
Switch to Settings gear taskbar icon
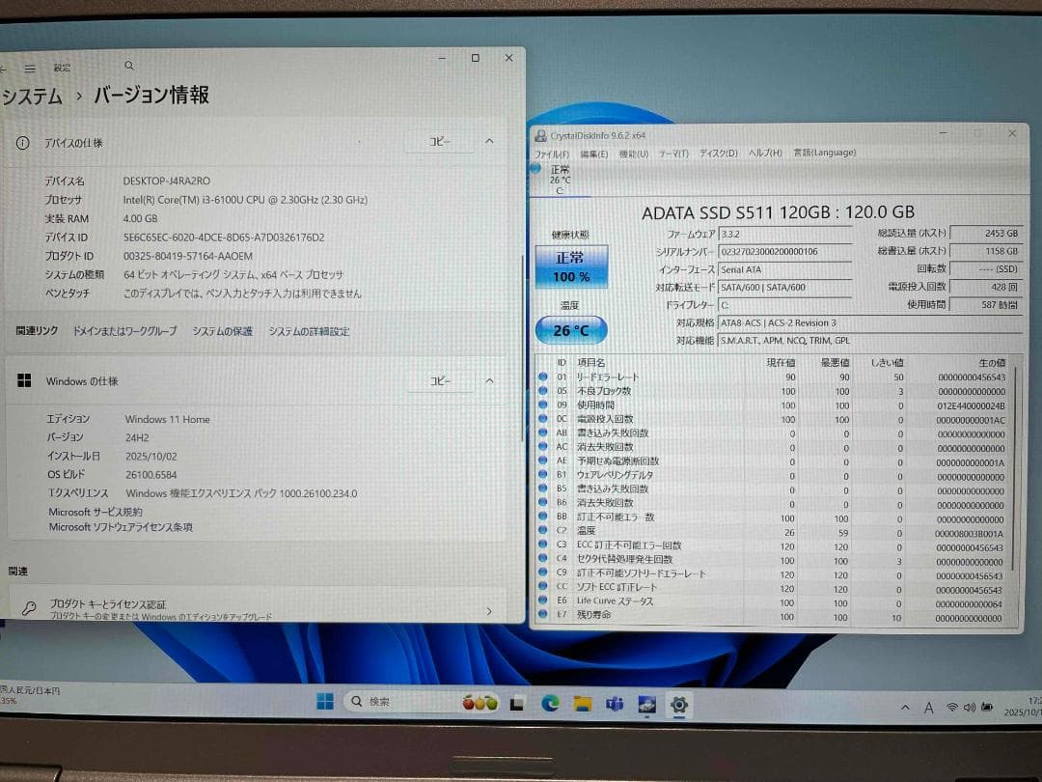(678, 704)
